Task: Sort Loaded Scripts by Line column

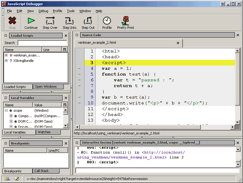Action: click(51, 50)
